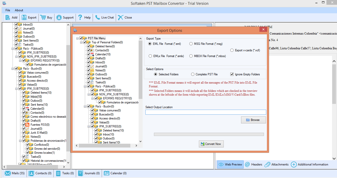This screenshot has width=337, height=178.
Task: Collapse Top of Personal Folders node
Action: [x=81, y=42]
